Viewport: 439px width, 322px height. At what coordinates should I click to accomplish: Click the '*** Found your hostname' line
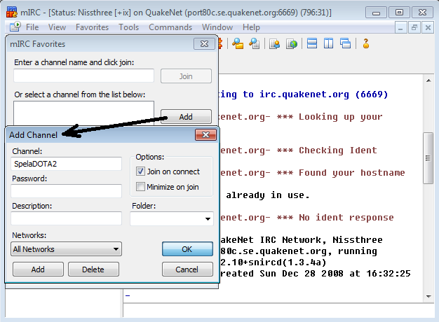(x=341, y=173)
